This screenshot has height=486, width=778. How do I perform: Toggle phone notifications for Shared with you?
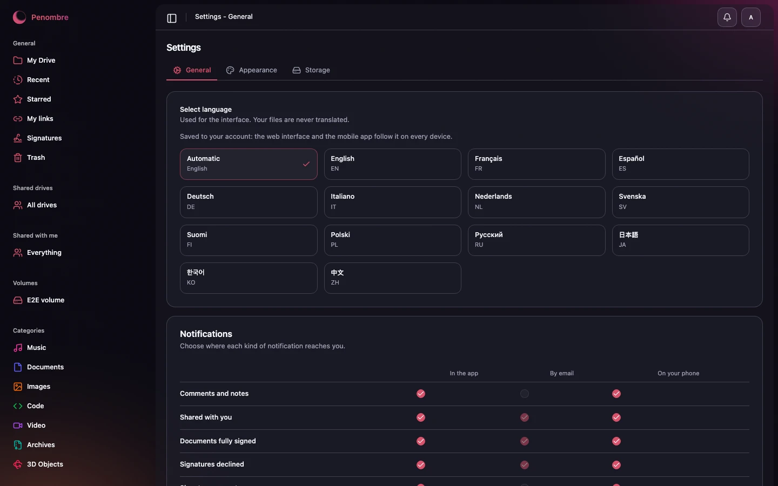616,417
